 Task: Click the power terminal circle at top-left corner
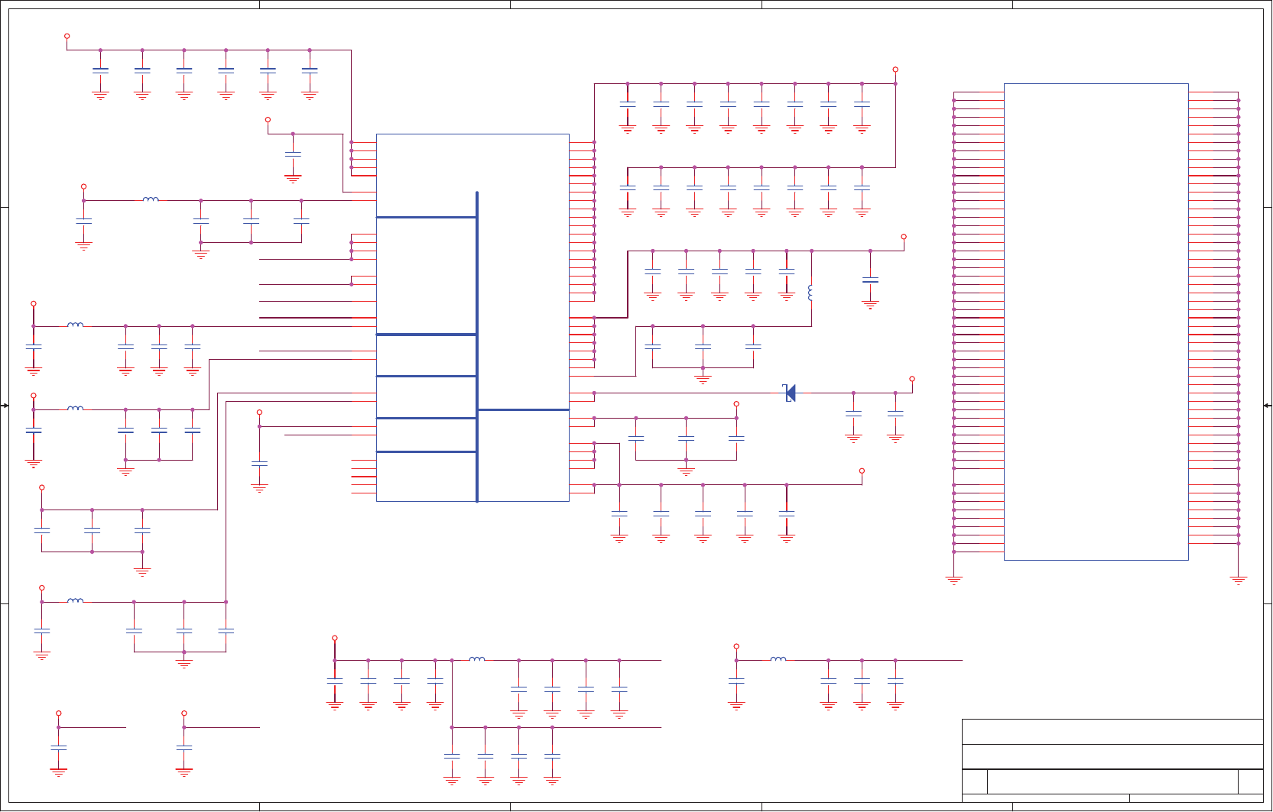pos(67,36)
